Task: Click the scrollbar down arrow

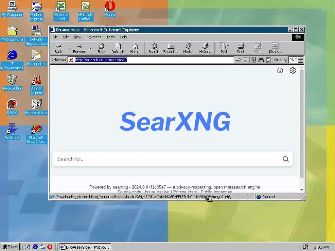Action: [302, 190]
